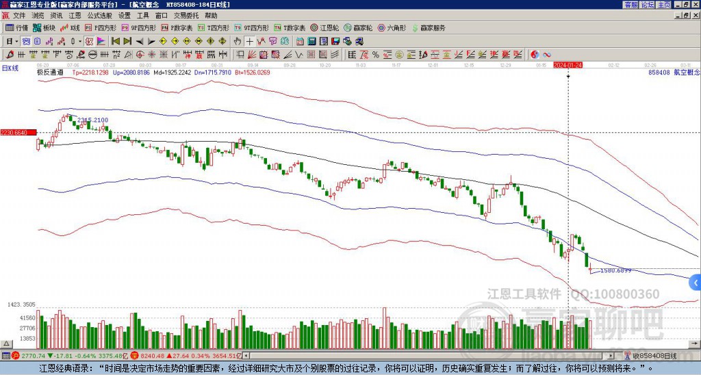The height and width of the screenshot is (375, 701).
Task: Switch to the K线 chart view
Action: tap(70, 27)
